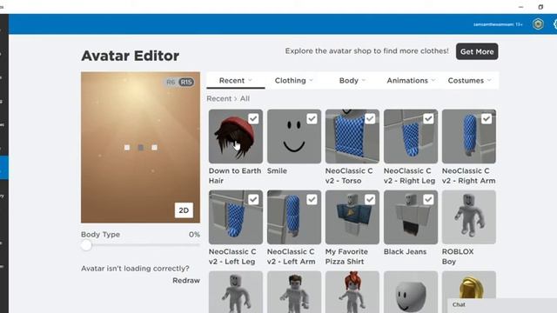Uncheck the My Favorite Pizza Shirt checkbox
The height and width of the screenshot is (313, 557).
370,199
